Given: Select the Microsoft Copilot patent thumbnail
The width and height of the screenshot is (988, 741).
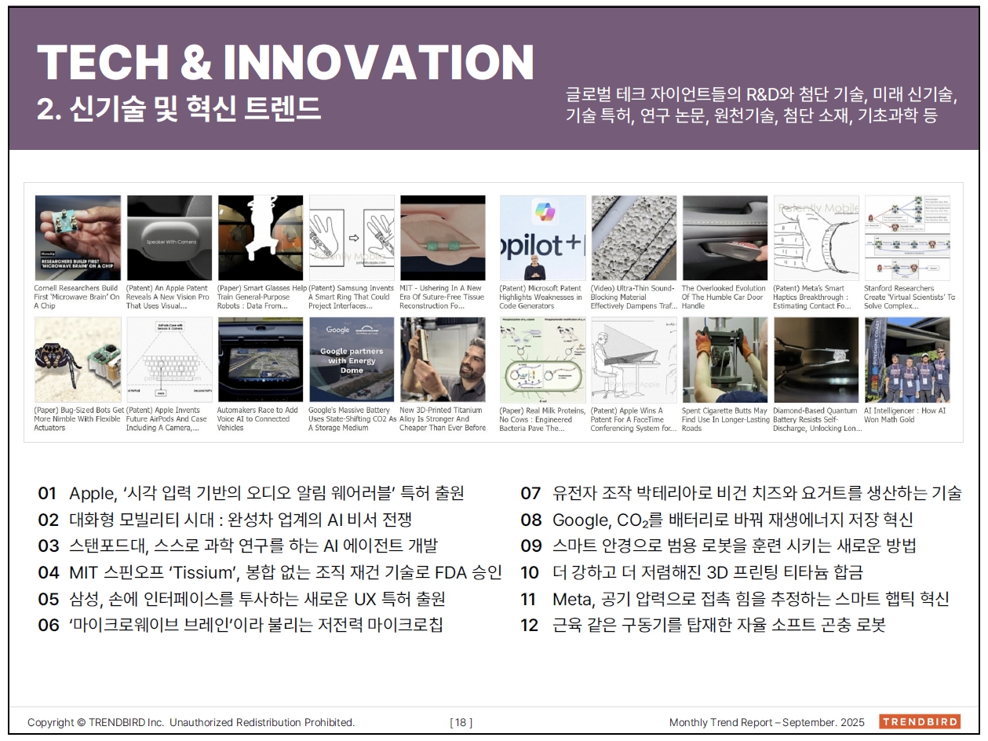Looking at the screenshot, I should click(x=542, y=238).
